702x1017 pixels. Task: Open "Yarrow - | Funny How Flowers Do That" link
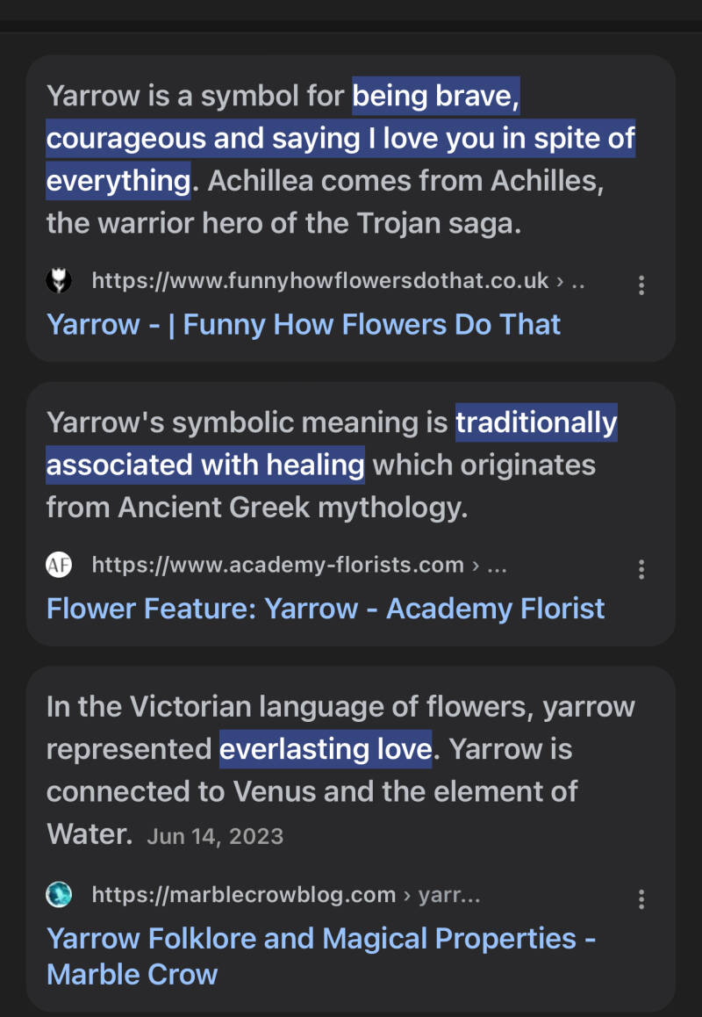303,324
